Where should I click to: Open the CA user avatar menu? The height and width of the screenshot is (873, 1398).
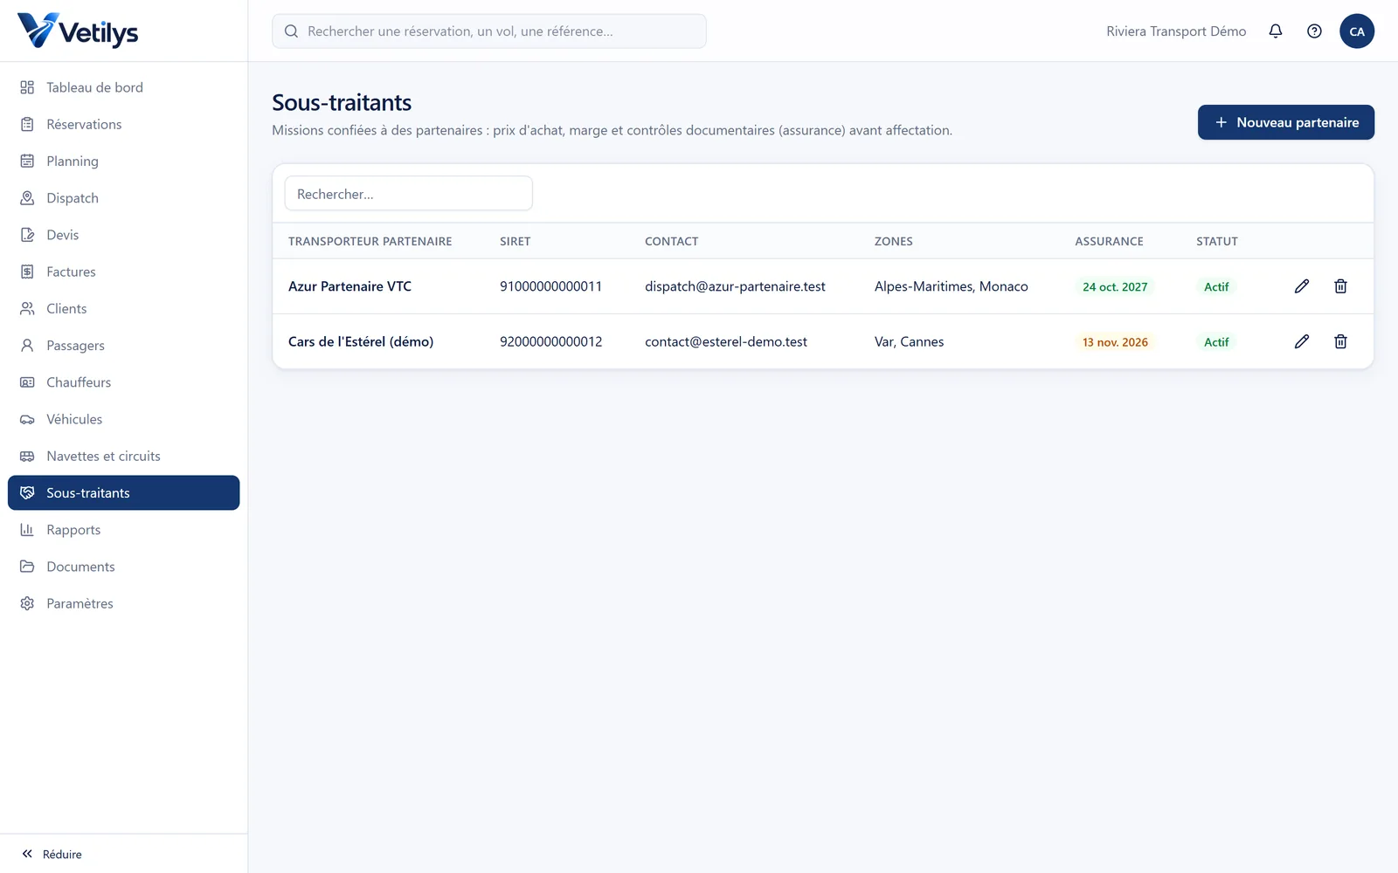[1357, 31]
